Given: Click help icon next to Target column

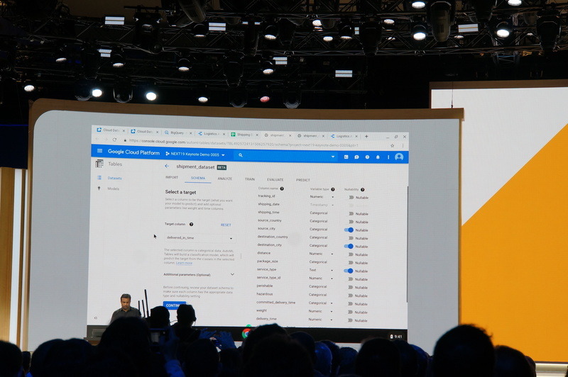Looking at the screenshot, I should click(191, 224).
